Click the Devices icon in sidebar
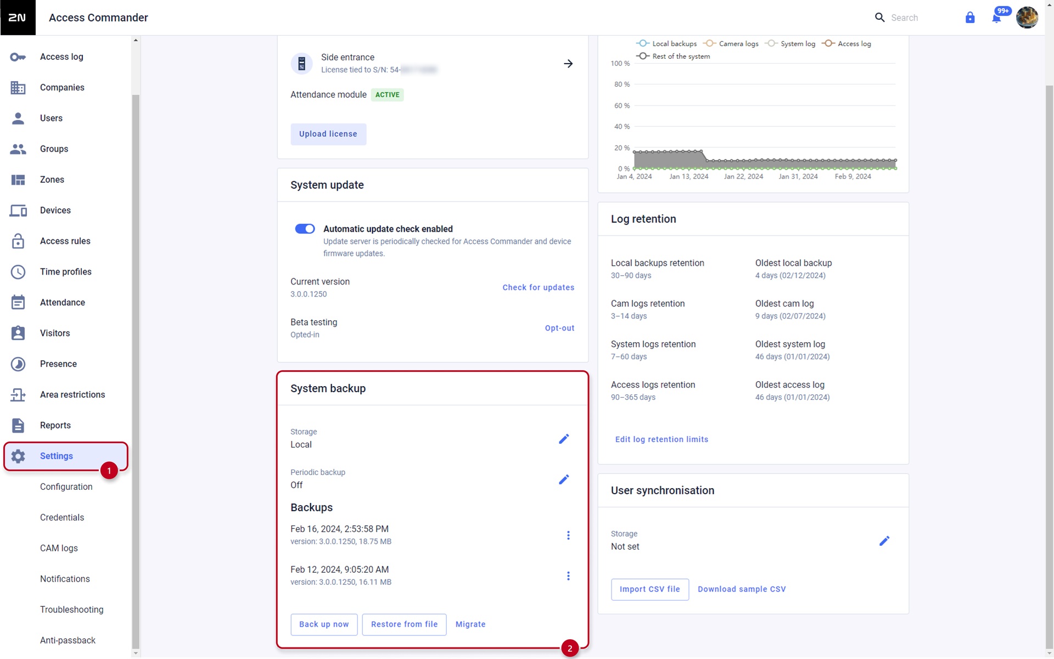 18,211
